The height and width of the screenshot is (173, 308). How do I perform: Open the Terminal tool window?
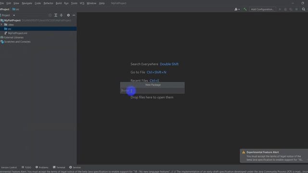(59, 167)
